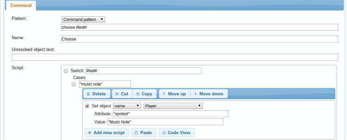Screen dimensions: 347x140
Task: Uncheck the Set object checkbox
Action: coord(87,106)
